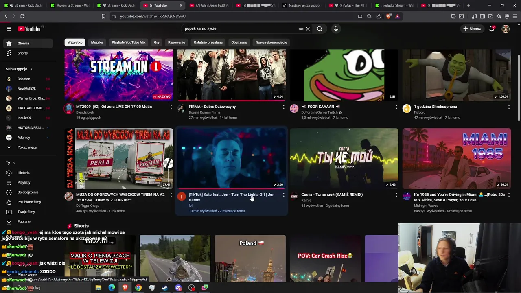This screenshot has height=293, width=521.
Task: Open Polubione filmy in the sidebar
Action: pyautogui.click(x=28, y=202)
